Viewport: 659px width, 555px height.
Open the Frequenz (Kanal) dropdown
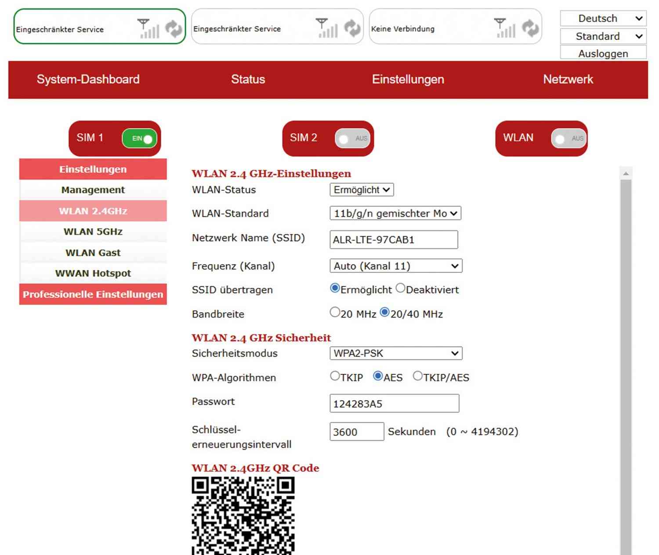[x=396, y=266]
